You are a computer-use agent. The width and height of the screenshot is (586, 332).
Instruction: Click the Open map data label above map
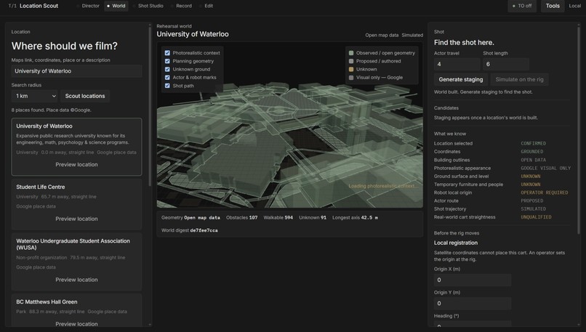[382, 35]
